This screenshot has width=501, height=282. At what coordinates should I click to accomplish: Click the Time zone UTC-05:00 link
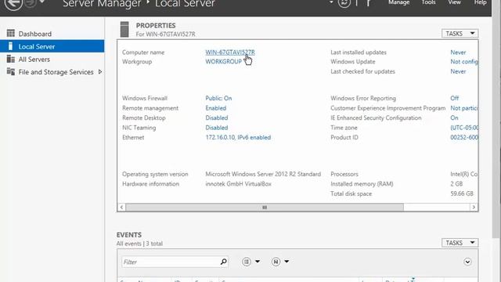[x=464, y=128]
